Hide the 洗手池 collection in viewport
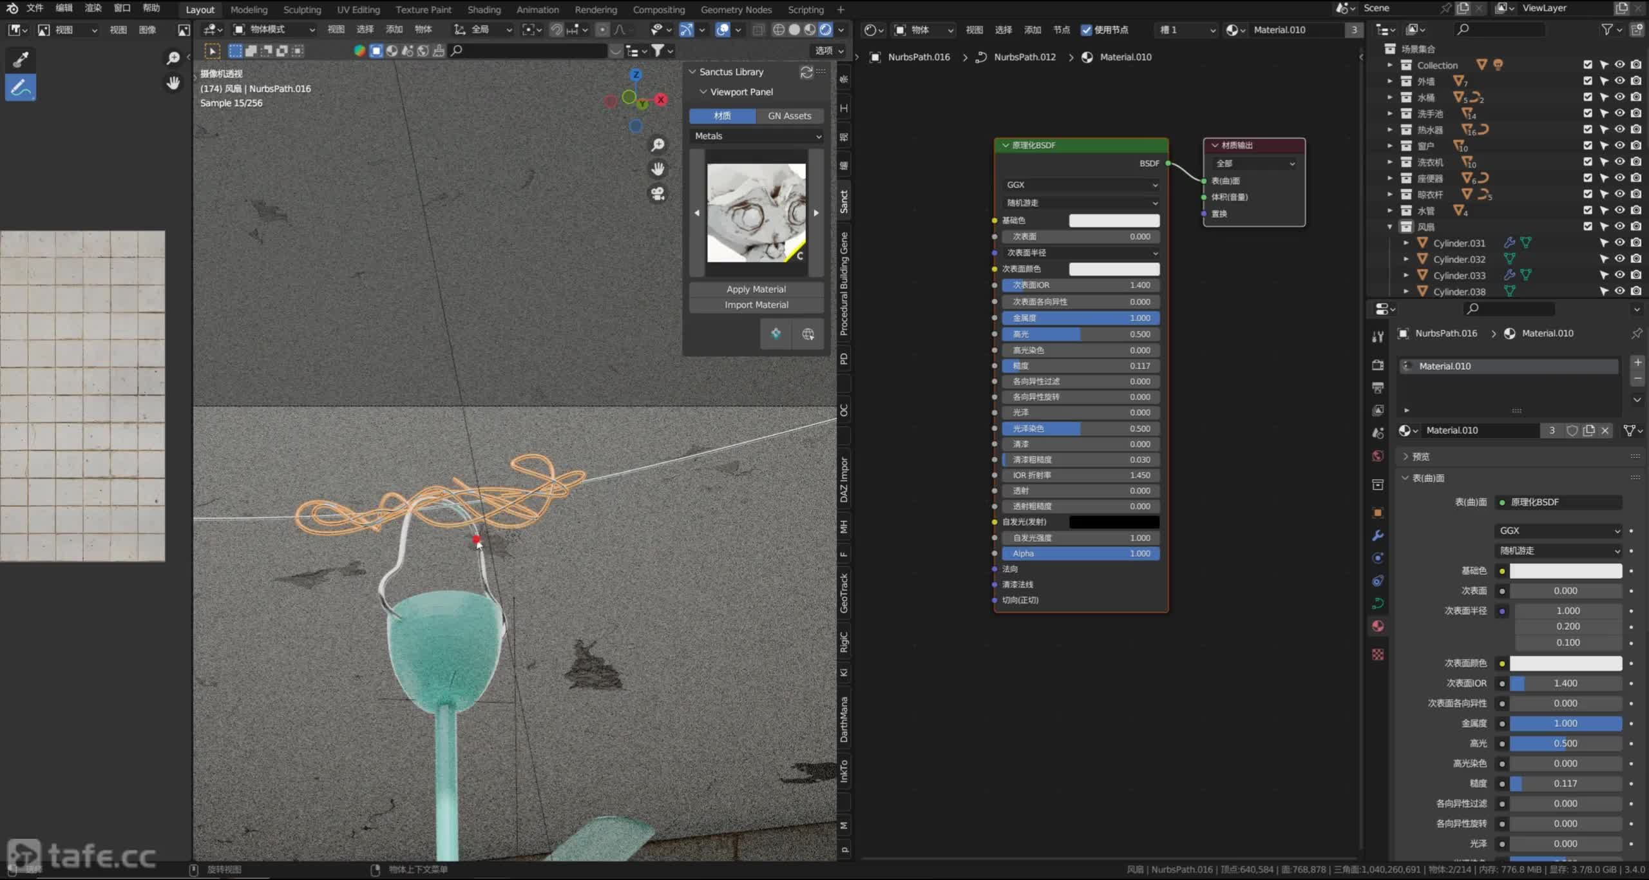The width and height of the screenshot is (1649, 880). pyautogui.click(x=1619, y=113)
